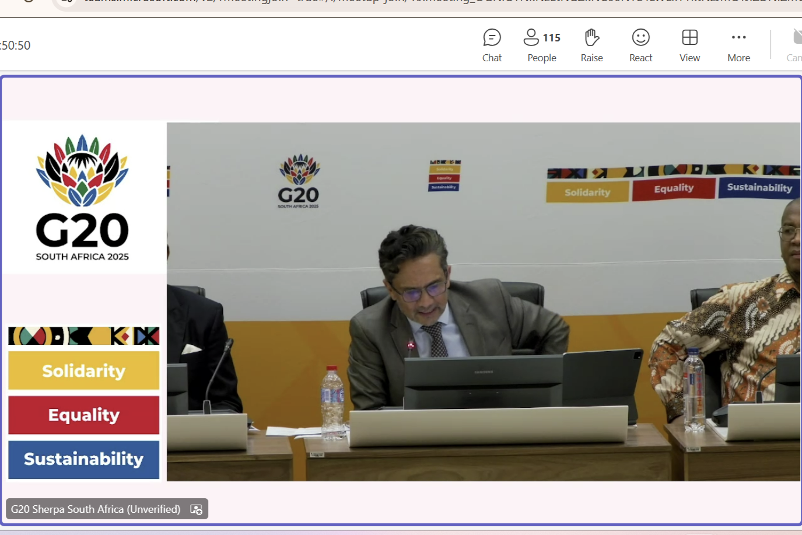Click the "G20 Sherpa South Africa (Unverified)" name label
This screenshot has width=802, height=535.
click(96, 509)
